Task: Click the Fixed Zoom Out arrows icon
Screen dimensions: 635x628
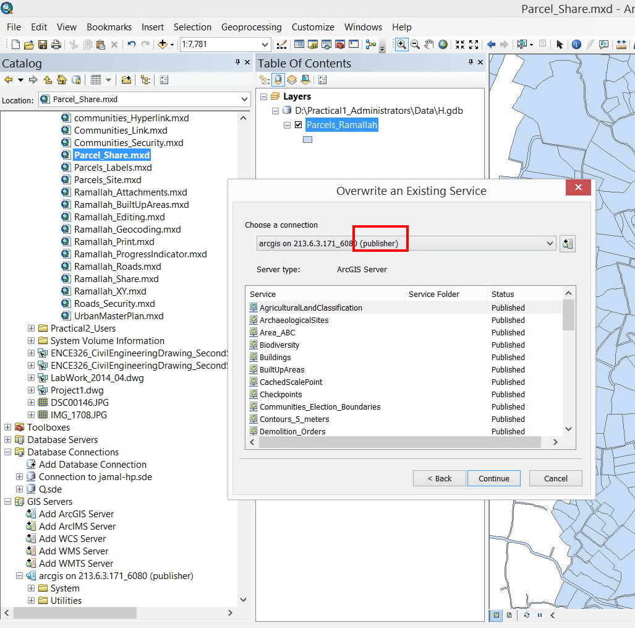Action: 474,45
